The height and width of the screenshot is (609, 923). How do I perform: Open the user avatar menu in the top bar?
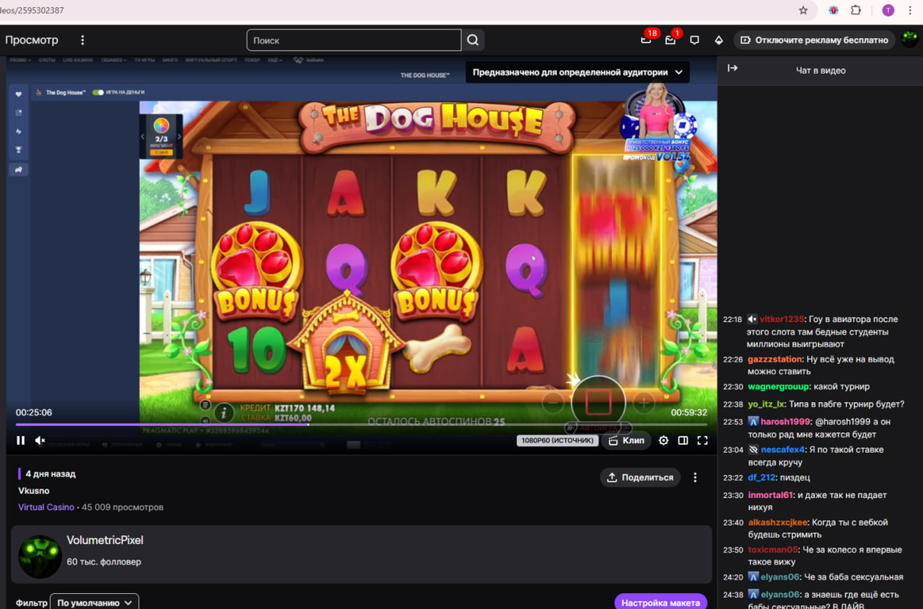click(909, 40)
